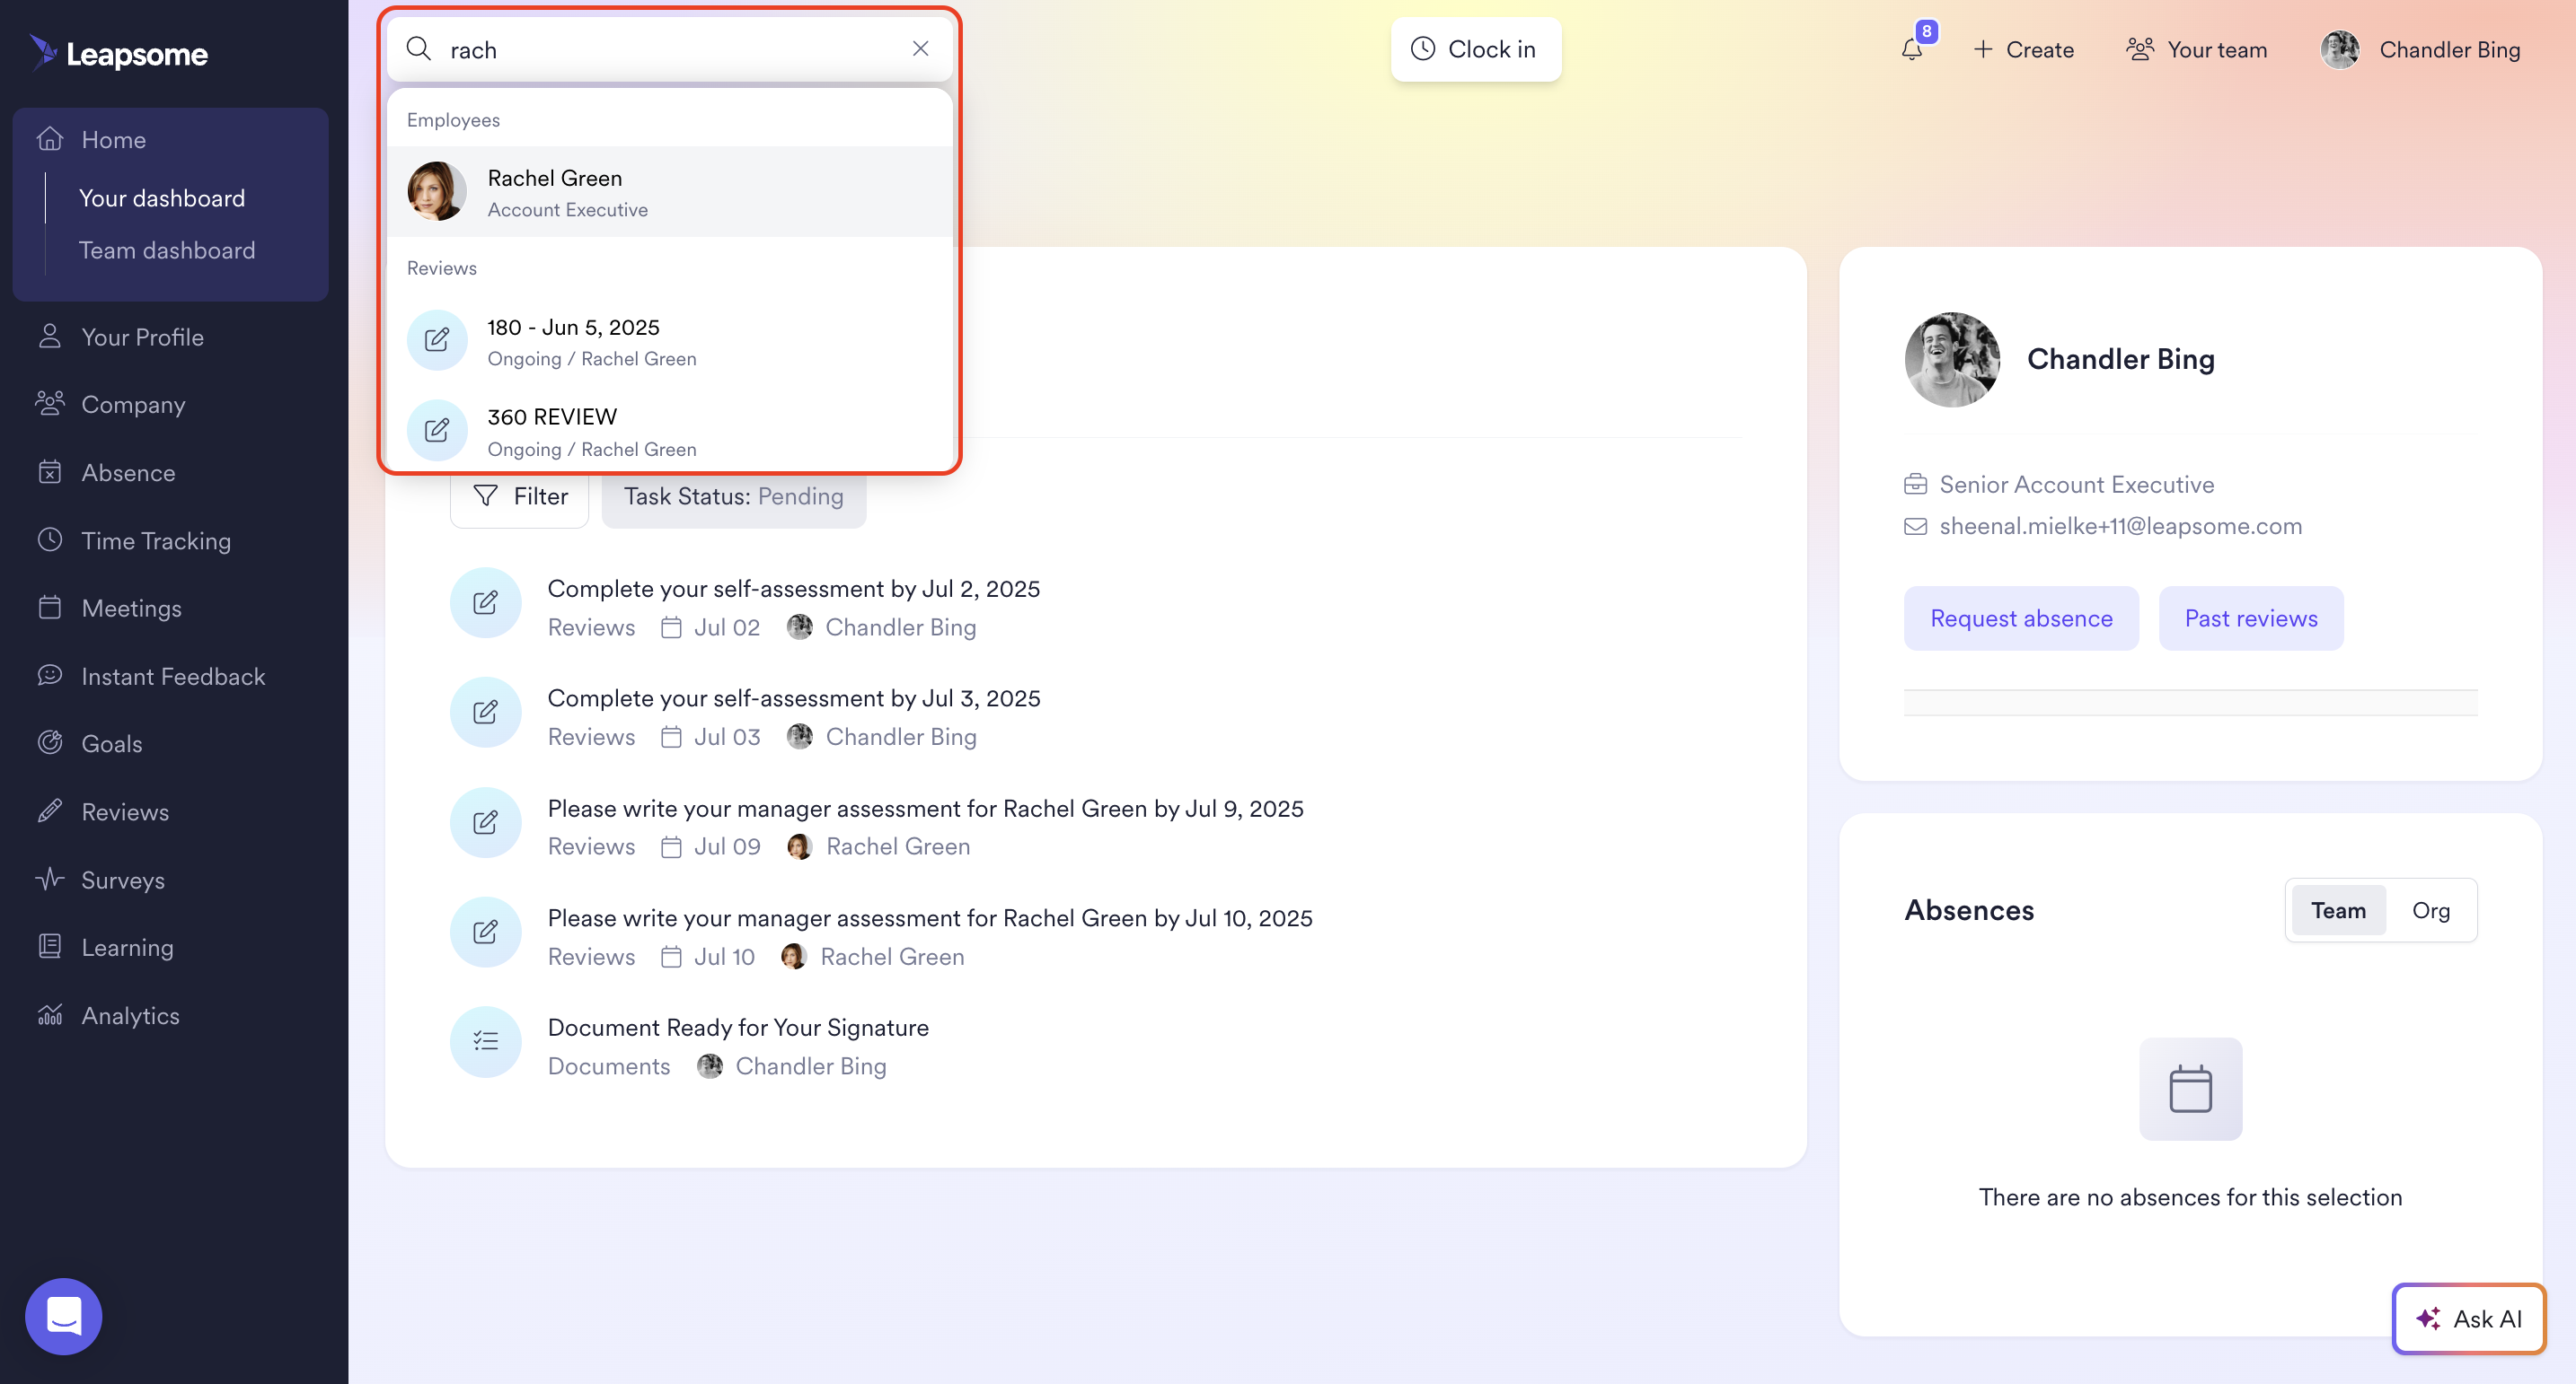
Task: Click the Goals target icon
Action: 50,742
